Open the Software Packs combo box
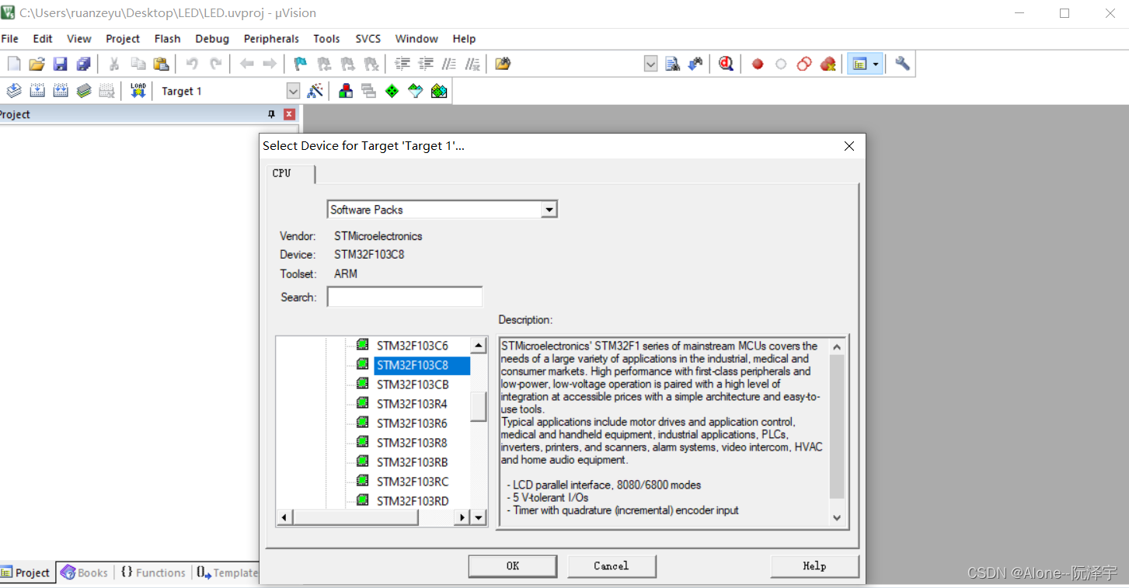This screenshot has width=1129, height=588. pos(442,210)
